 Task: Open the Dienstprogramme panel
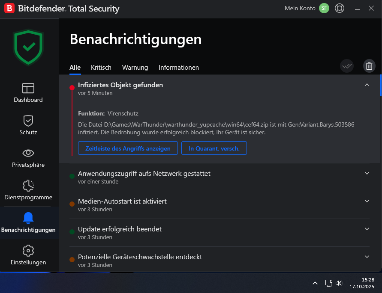tap(28, 191)
